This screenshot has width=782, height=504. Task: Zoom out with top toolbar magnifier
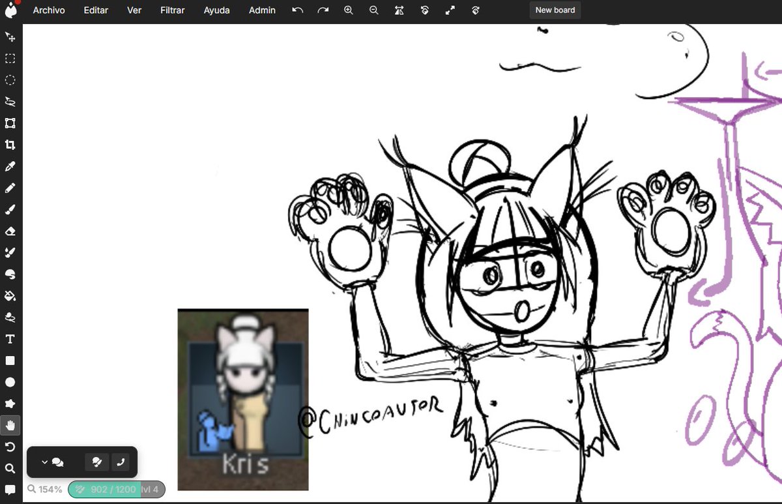click(374, 10)
